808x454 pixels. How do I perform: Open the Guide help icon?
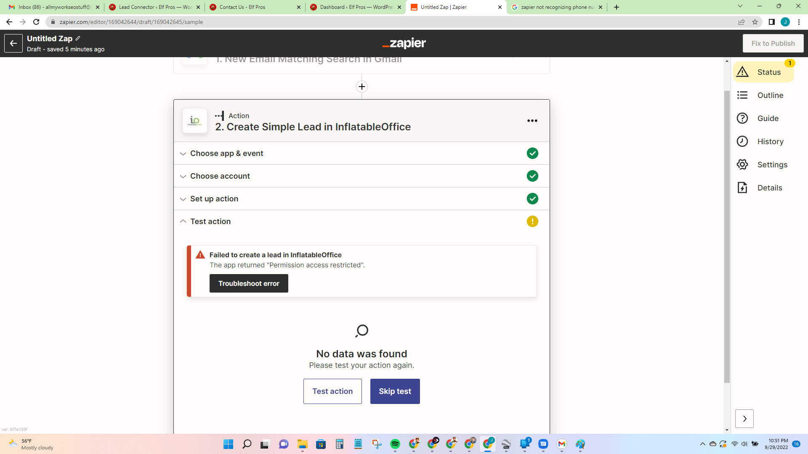tap(742, 119)
